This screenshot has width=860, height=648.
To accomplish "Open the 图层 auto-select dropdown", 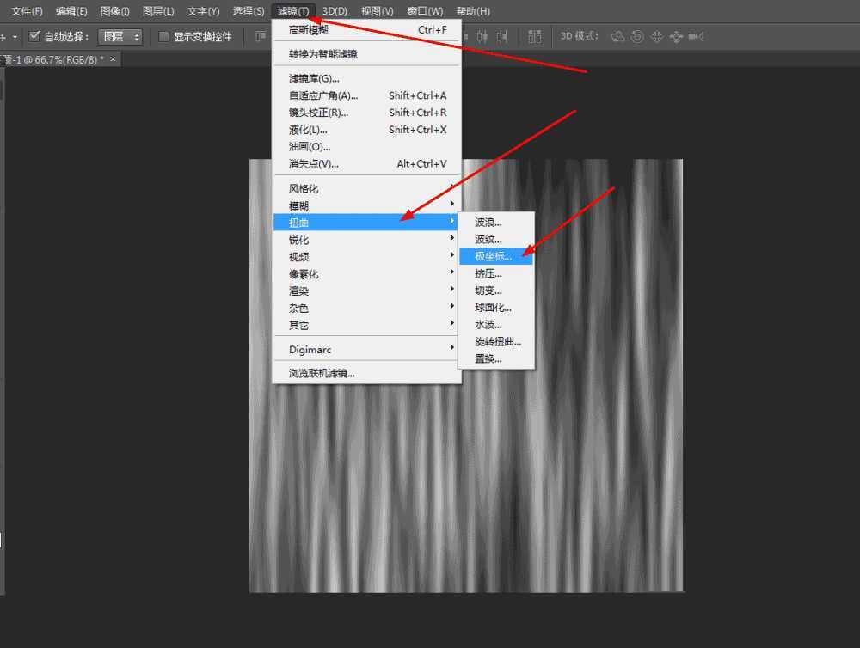I will point(120,36).
